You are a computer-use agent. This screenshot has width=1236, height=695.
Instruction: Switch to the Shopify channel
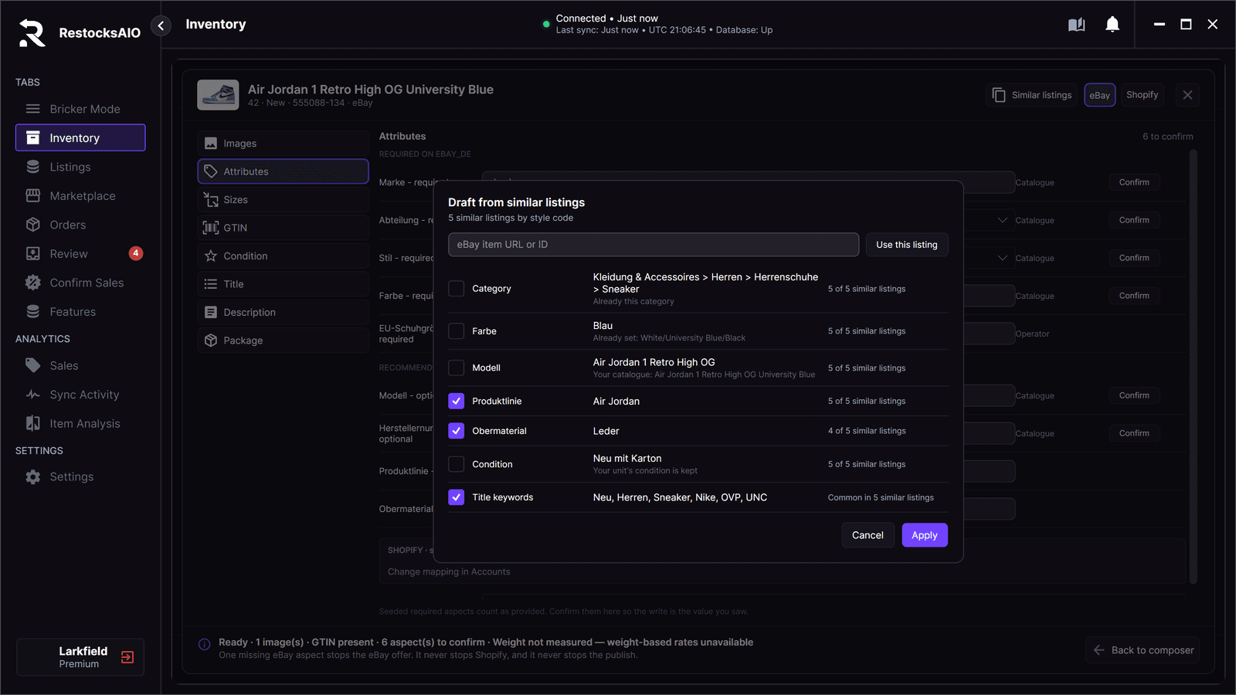pyautogui.click(x=1142, y=95)
